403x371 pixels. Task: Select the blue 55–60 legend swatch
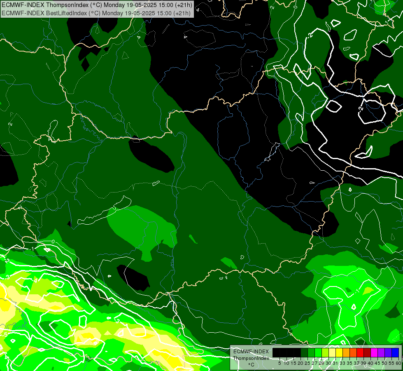click(395, 352)
